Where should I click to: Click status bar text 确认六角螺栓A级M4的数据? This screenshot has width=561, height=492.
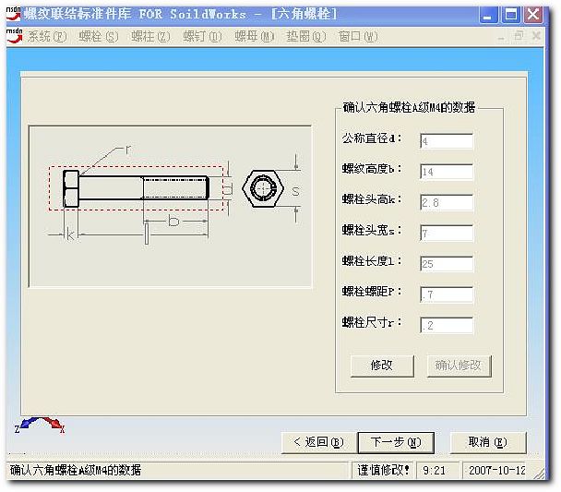tap(76, 470)
